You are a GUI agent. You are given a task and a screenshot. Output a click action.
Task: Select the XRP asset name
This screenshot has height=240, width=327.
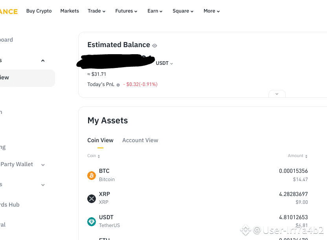[x=104, y=194]
